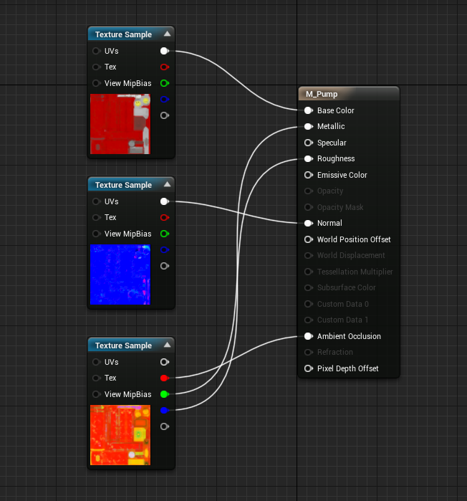Click alpha output pin of bottom Texture Sample
The width and height of the screenshot is (467, 501).
(165, 426)
